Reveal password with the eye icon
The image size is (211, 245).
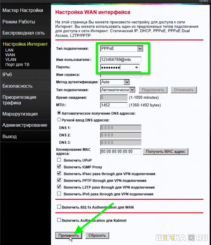tap(137, 67)
